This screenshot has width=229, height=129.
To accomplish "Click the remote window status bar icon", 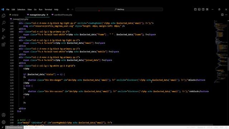I will [x=3, y=128].
